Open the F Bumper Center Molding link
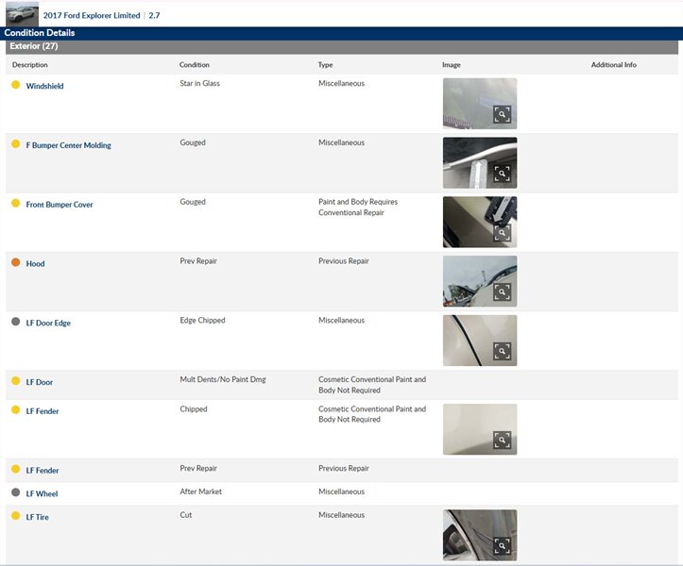This screenshot has width=683, height=566. point(68,145)
